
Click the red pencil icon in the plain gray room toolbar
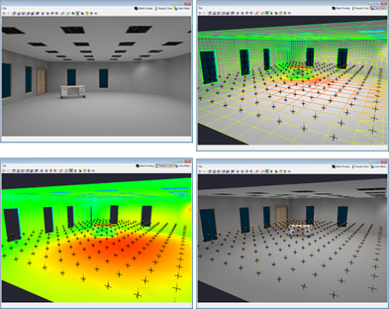(x=62, y=13)
